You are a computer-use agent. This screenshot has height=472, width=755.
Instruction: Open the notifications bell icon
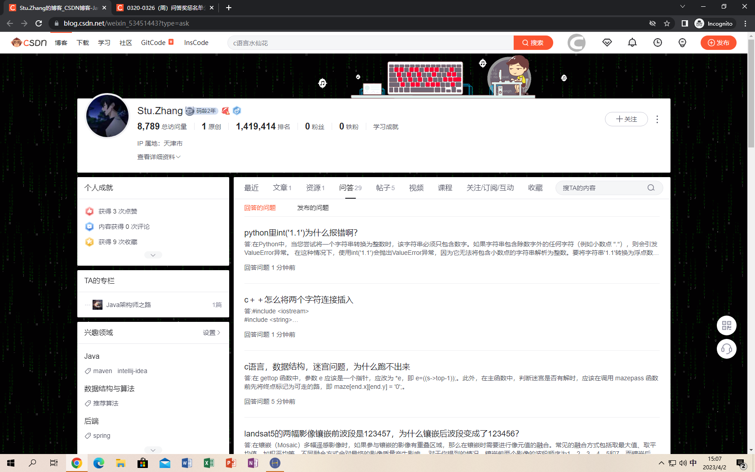(632, 43)
